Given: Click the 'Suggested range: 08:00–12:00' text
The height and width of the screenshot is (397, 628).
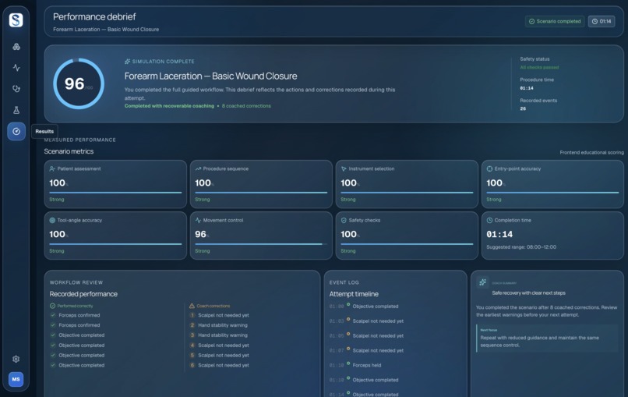Looking at the screenshot, I should tap(521, 247).
